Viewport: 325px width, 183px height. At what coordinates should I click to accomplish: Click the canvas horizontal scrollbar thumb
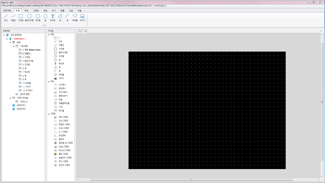191,180
